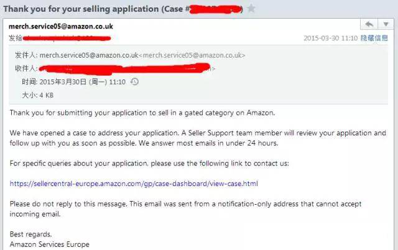
Task: Click sender address in the 发件人 row
Action: click(89, 55)
